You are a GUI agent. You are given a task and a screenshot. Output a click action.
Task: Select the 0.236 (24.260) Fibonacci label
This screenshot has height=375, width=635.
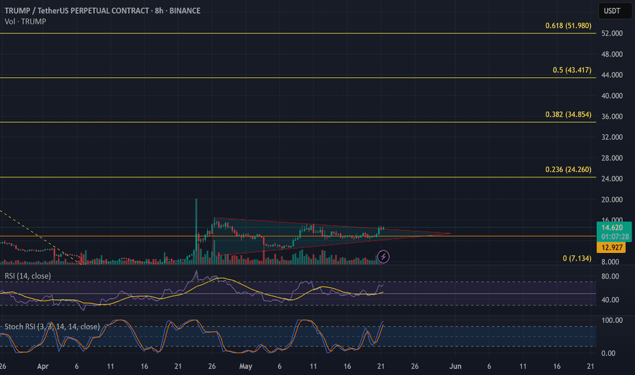[568, 170]
